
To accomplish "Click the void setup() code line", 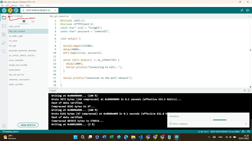I will (70, 38).
